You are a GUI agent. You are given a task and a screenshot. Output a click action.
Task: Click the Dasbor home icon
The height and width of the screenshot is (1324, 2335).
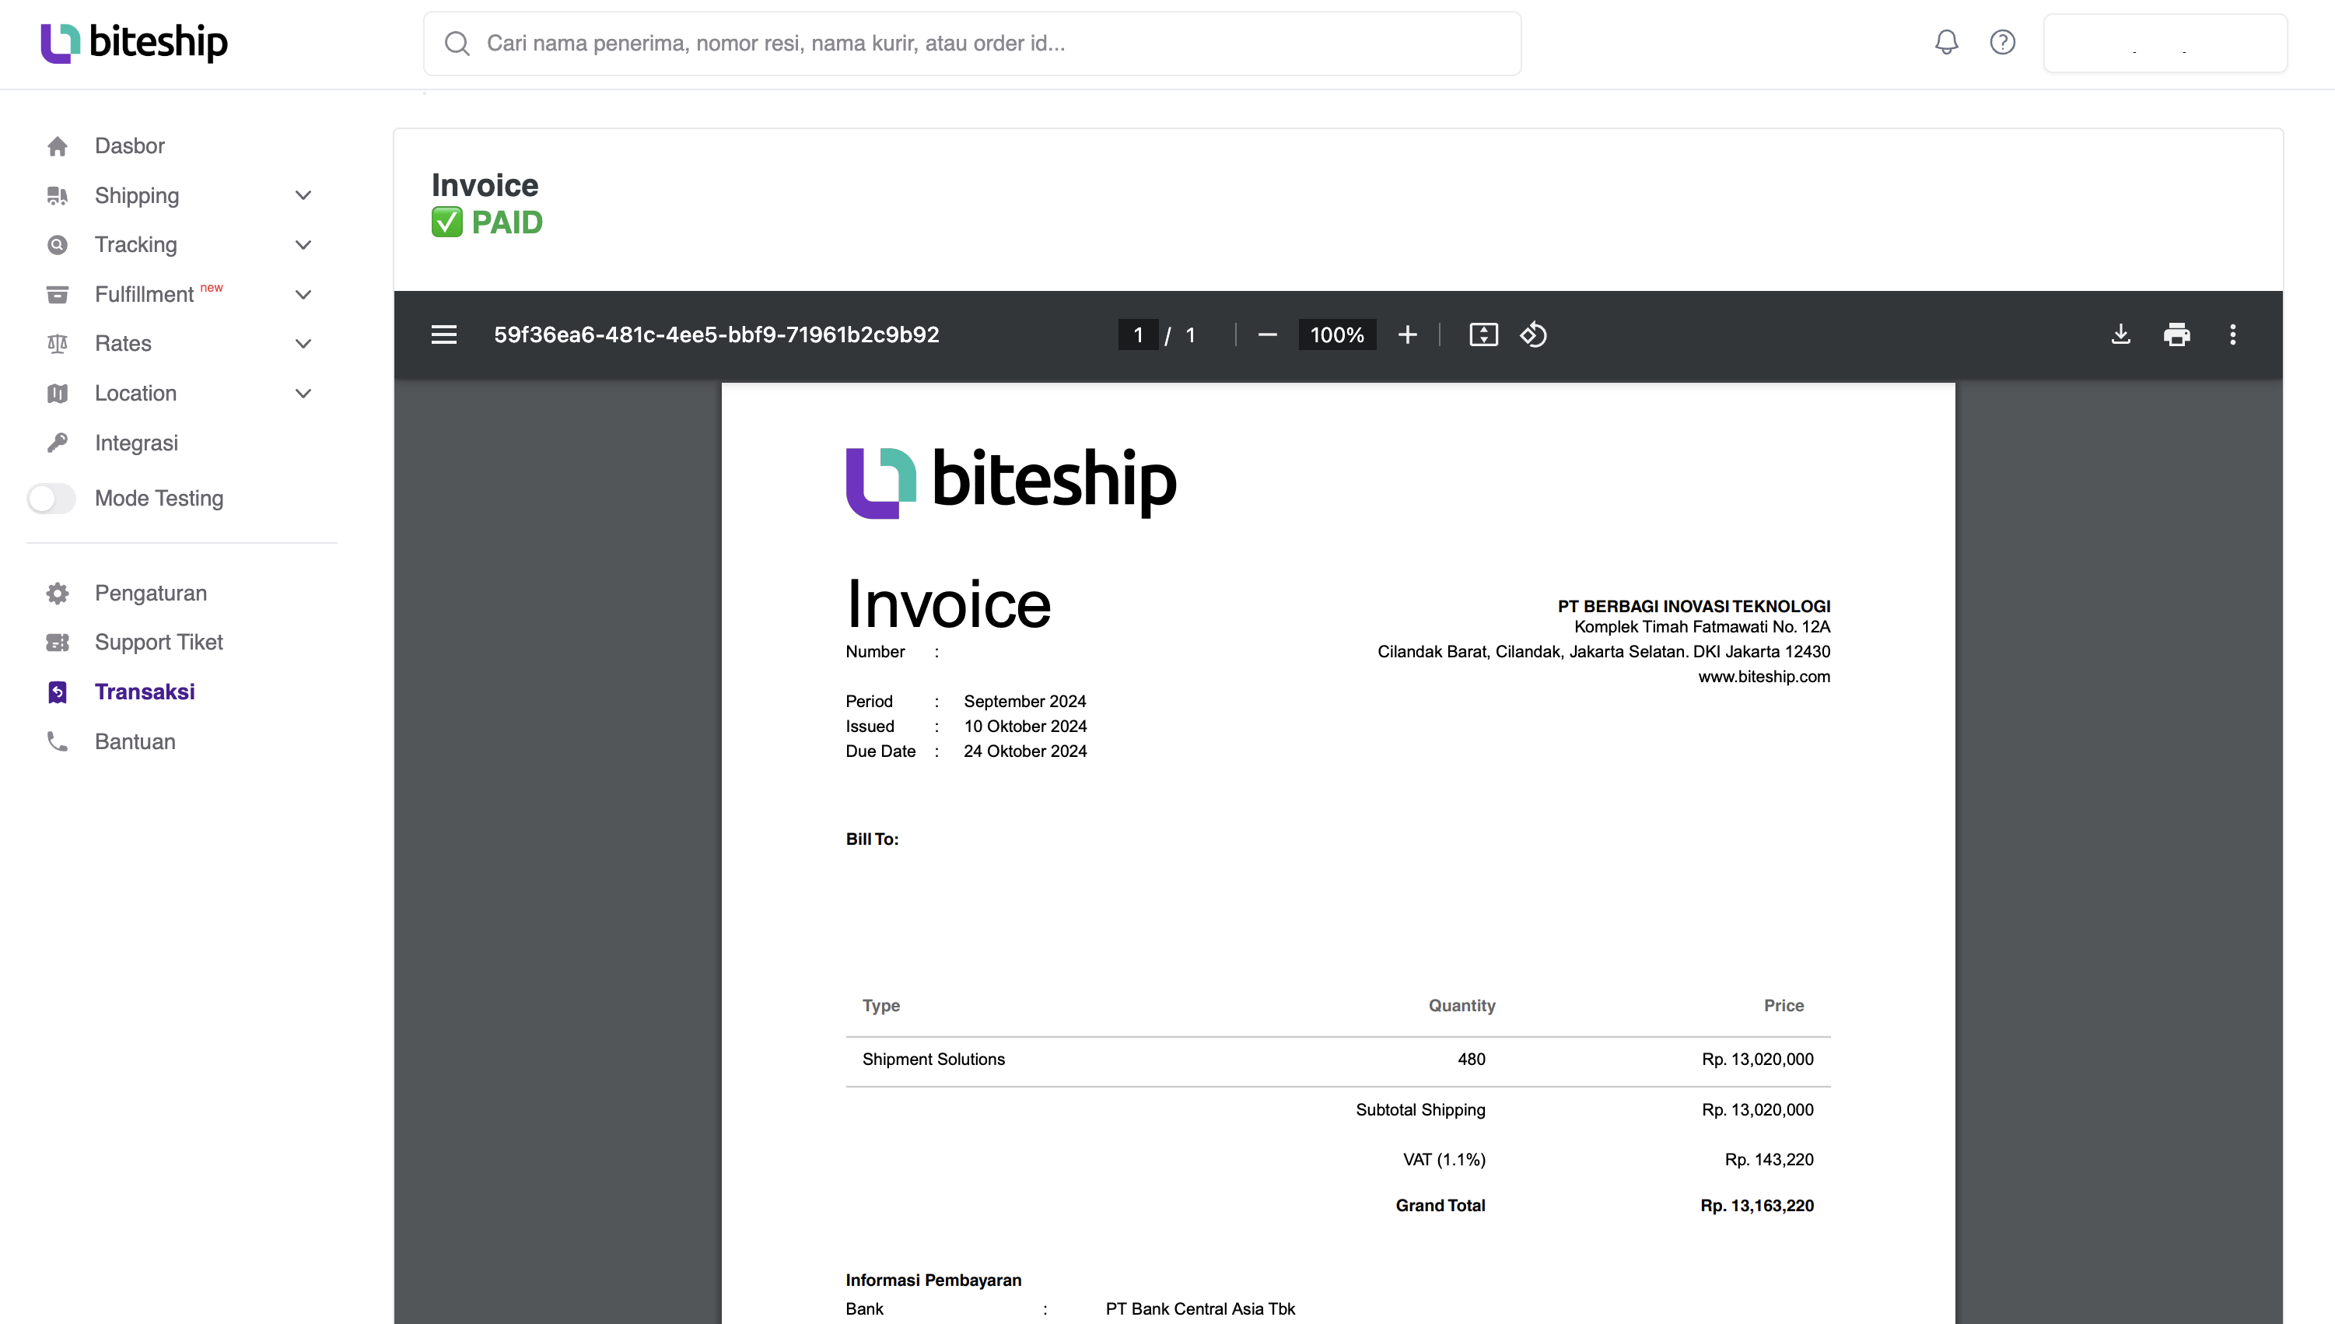click(x=58, y=145)
